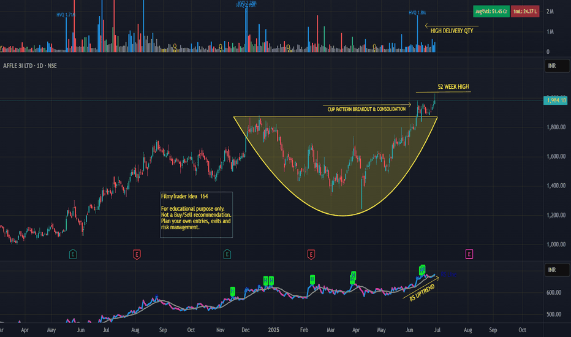Image resolution: width=571 pixels, height=337 pixels.
Task: Click the yellow Q marker under November volume bars
Action: point(221,47)
